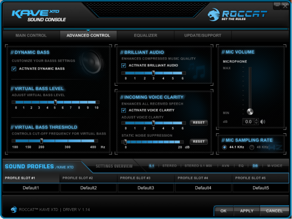Mute the microphone with the speaker icon
Screen dimensions: 292x219
point(263,122)
